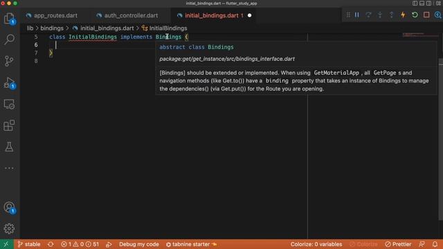443x249 pixels.
Task: Open the Testing flask view
Action: tap(9, 147)
